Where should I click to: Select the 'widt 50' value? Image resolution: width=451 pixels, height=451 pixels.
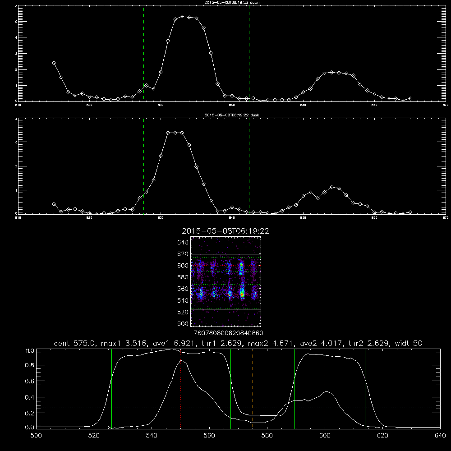pyautogui.click(x=409, y=343)
